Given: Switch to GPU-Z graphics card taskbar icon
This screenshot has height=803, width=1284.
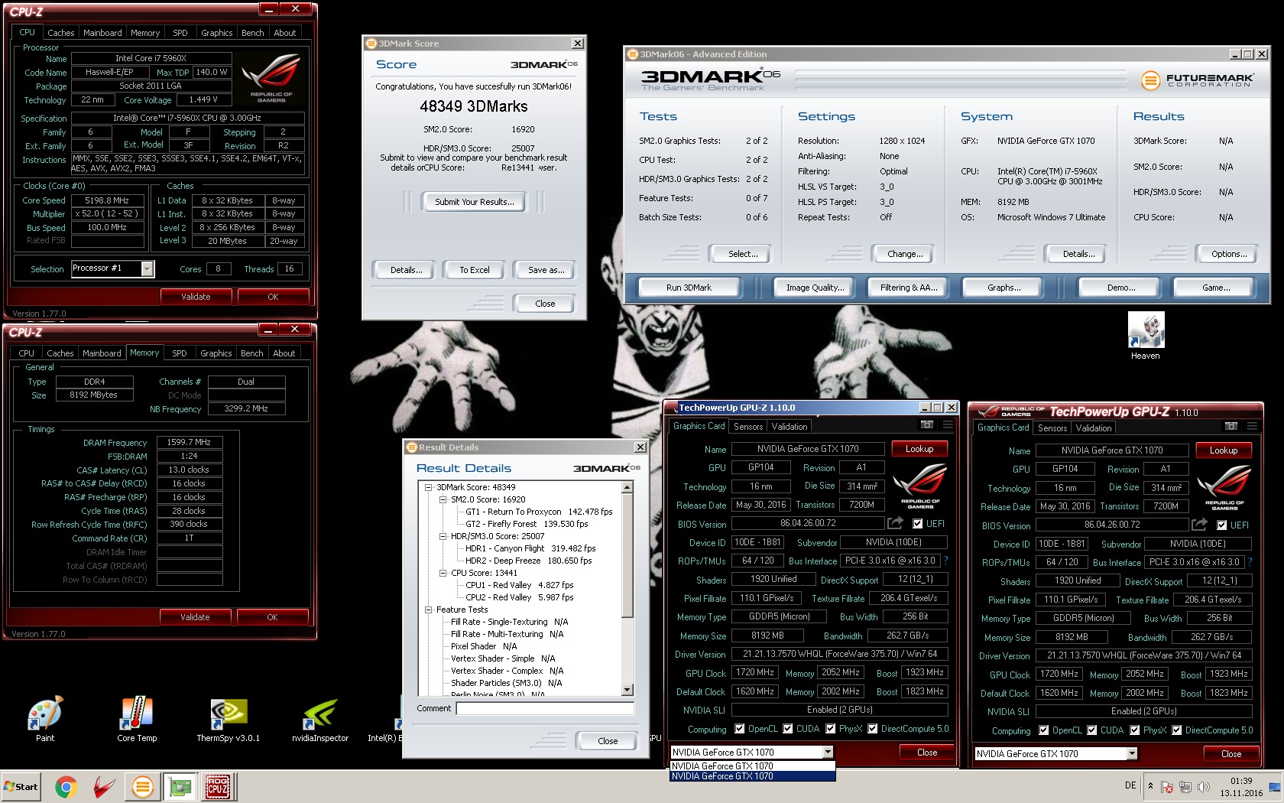Looking at the screenshot, I should (180, 786).
